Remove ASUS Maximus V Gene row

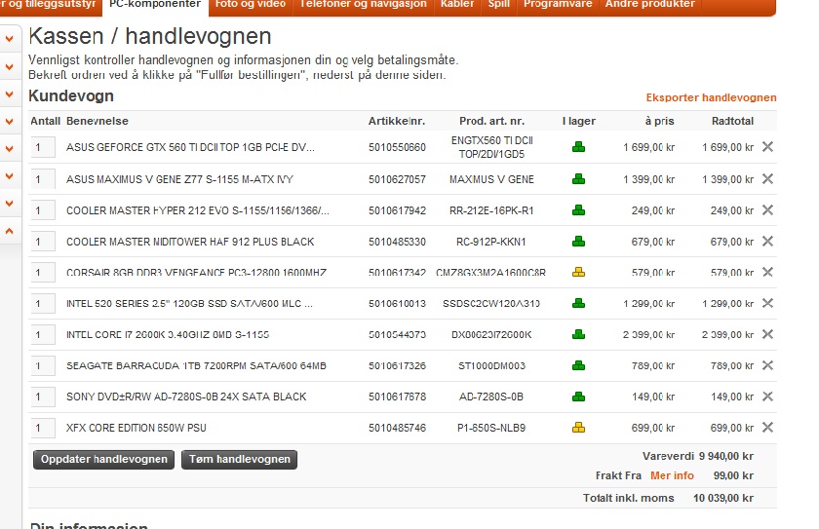[x=767, y=179]
